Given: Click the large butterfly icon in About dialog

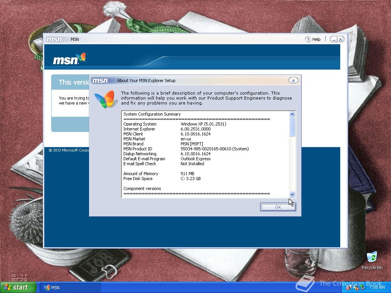Looking at the screenshot, I should (106, 99).
